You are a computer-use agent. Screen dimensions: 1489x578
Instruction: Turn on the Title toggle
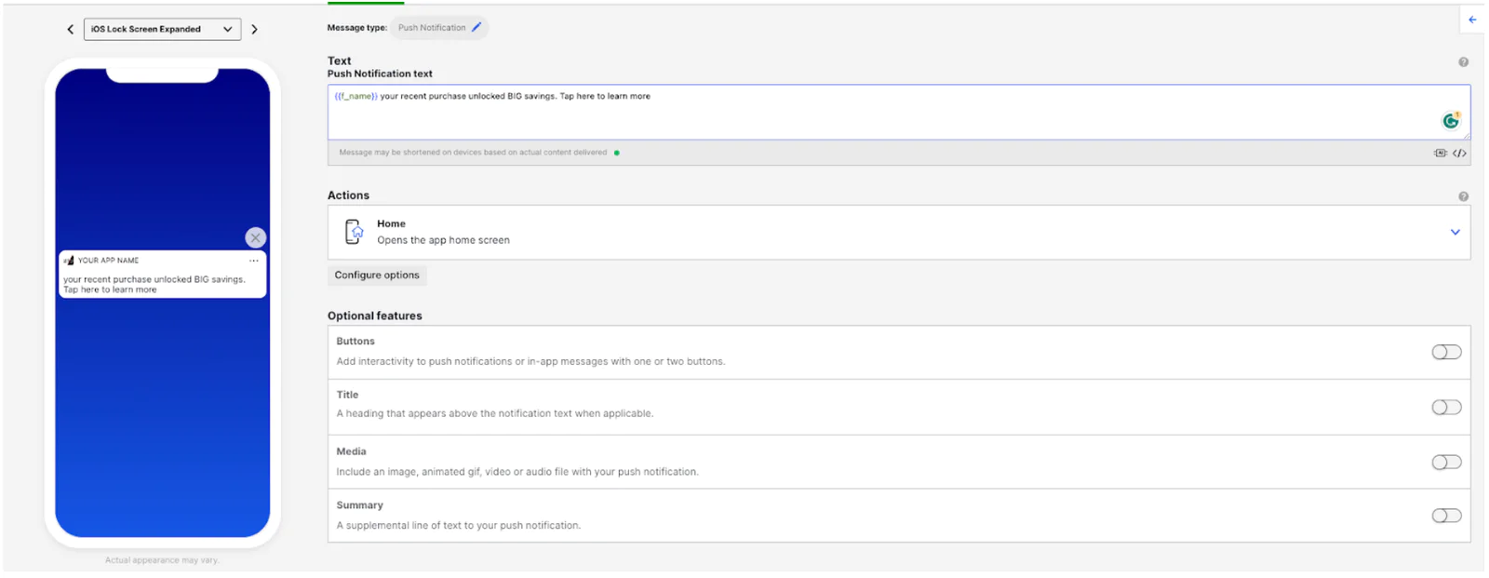point(1446,407)
